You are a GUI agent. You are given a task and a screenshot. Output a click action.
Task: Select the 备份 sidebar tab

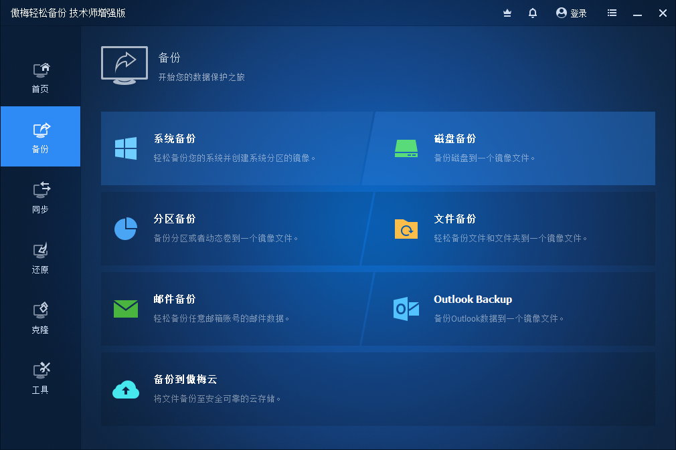(40, 137)
